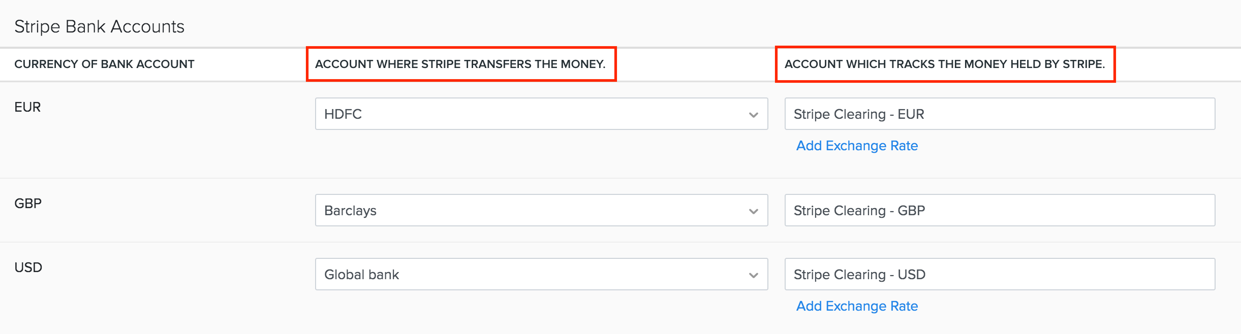The image size is (1241, 334).
Task: Open the USD transfer account dropdown
Action: (x=541, y=275)
